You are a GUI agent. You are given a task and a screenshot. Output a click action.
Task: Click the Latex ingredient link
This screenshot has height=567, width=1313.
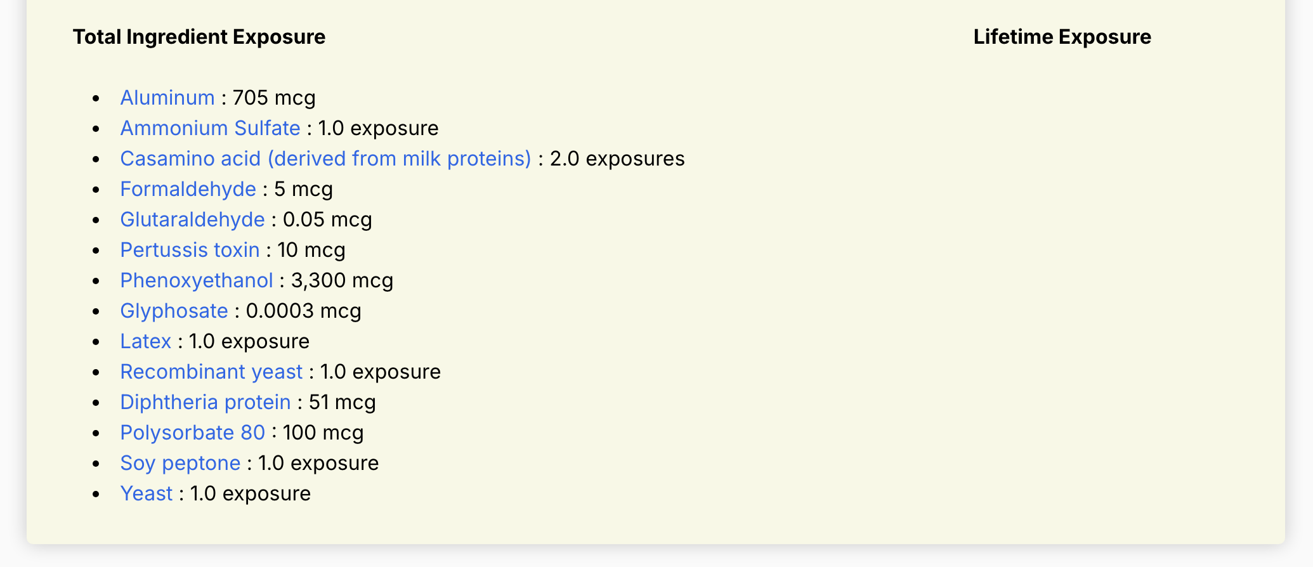point(145,341)
